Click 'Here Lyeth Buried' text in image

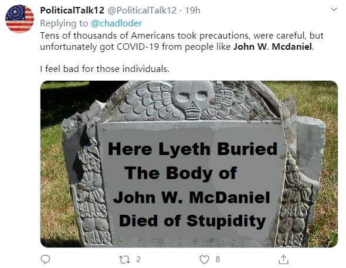(x=192, y=149)
